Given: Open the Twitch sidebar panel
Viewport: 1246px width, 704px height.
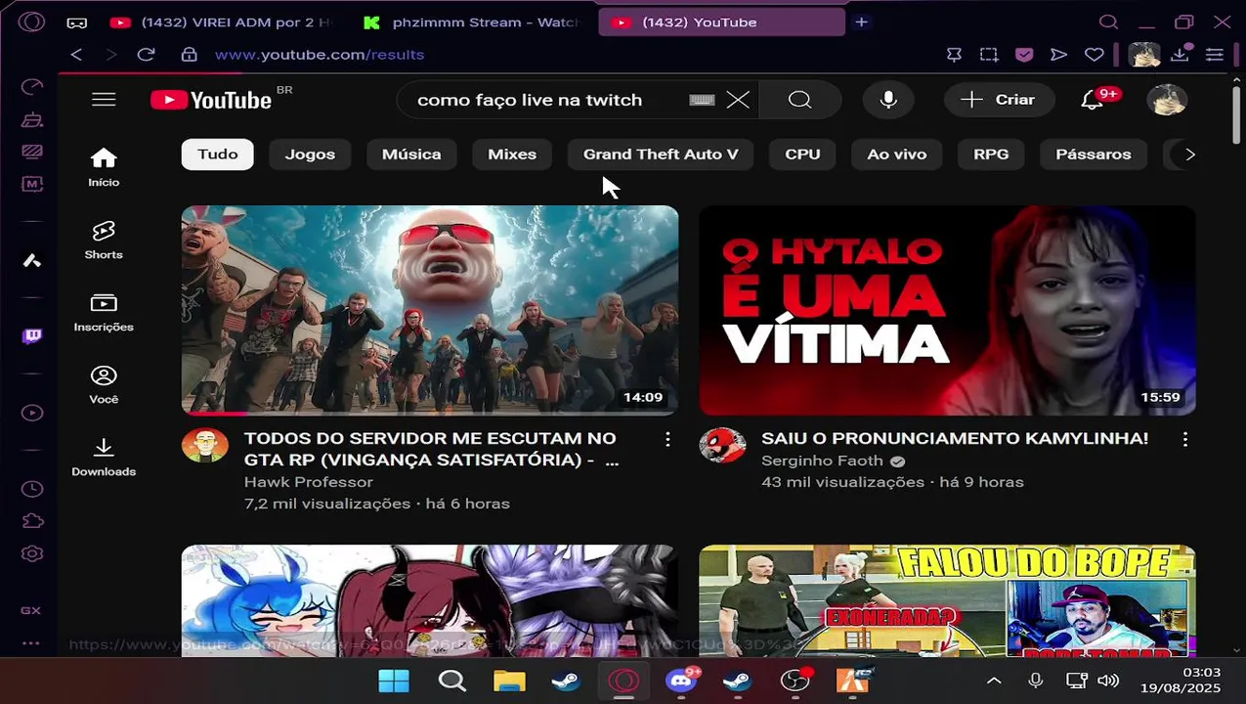Looking at the screenshot, I should point(32,336).
